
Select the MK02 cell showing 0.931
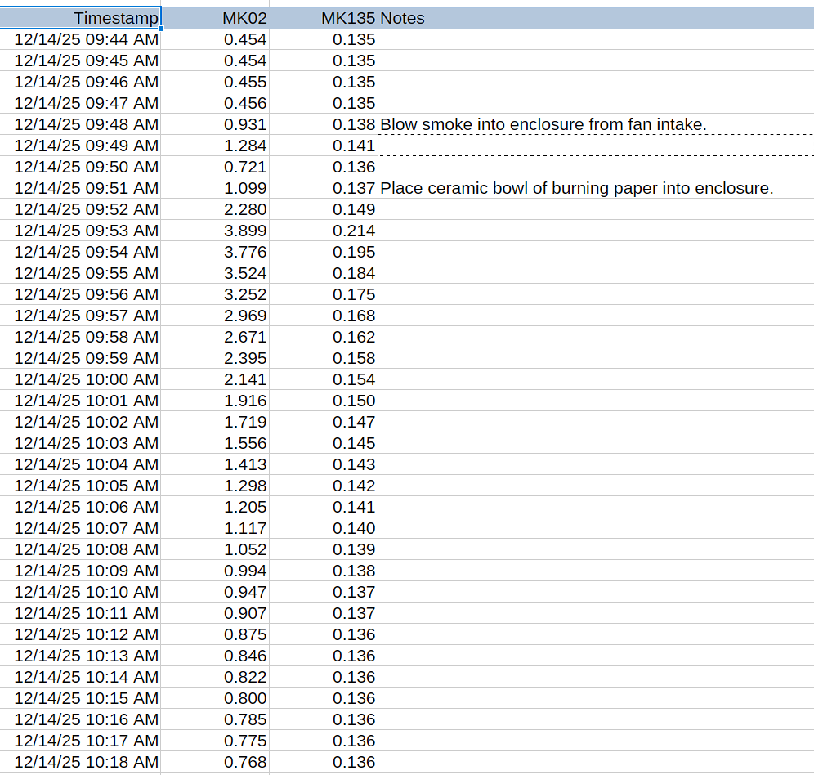pyautogui.click(x=216, y=124)
